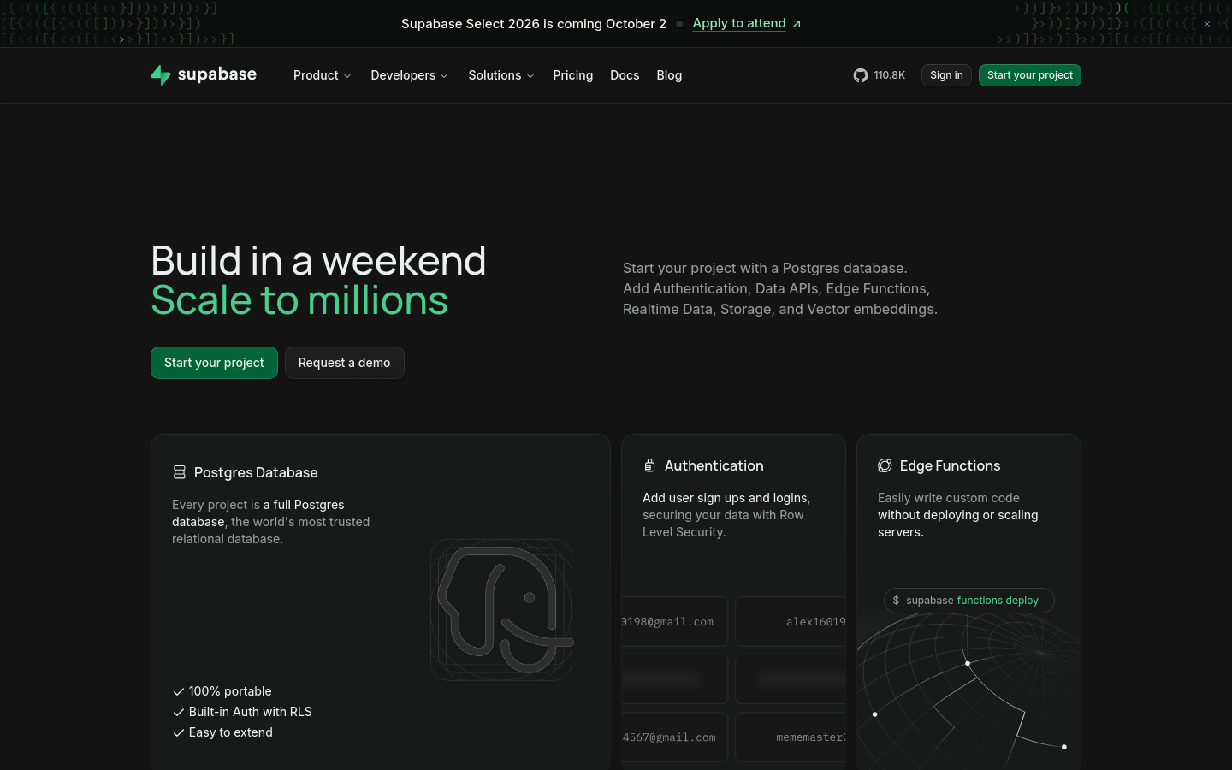Click the Edge Functions icon
Viewport: 1232px width, 770px height.
click(885, 465)
